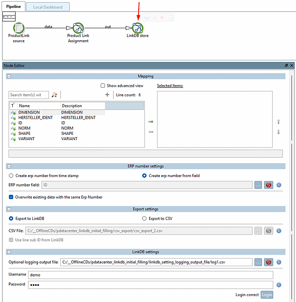Select the HERSTELLER_IDENT row

57,117
